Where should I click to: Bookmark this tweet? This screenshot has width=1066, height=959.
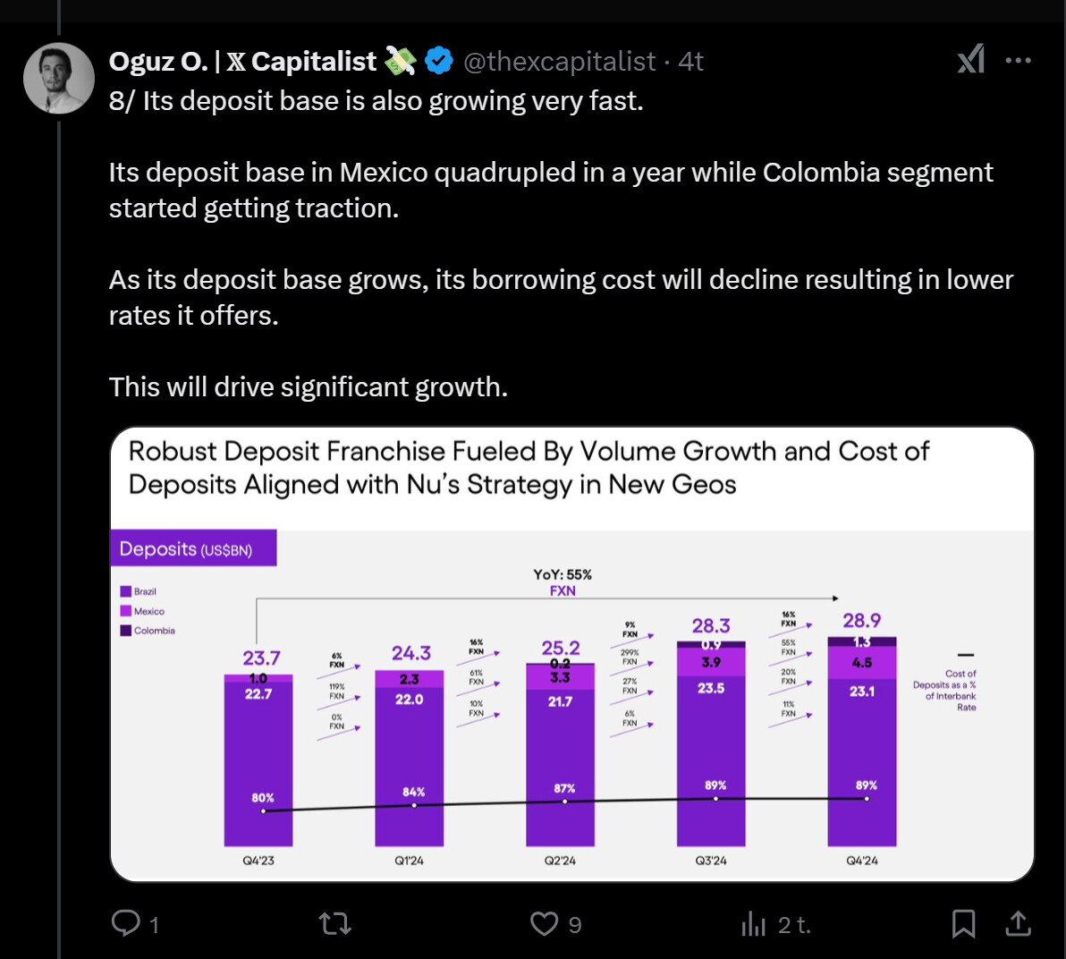pos(963,923)
